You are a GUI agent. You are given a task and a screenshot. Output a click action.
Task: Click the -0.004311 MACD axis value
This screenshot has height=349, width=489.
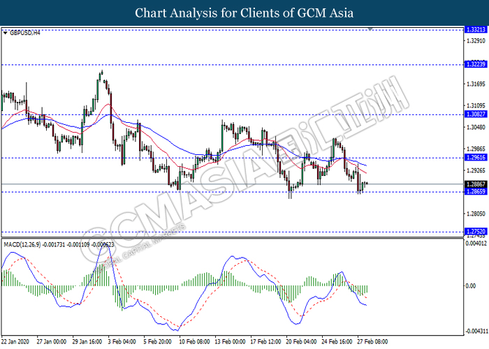[x=476, y=331]
